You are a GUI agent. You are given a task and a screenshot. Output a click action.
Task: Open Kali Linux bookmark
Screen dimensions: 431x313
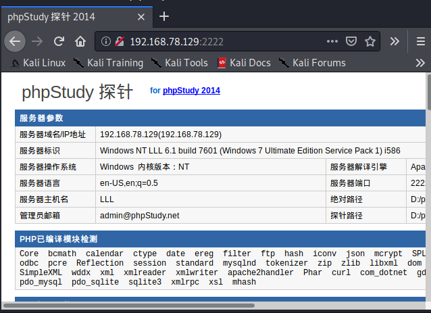[39, 63]
